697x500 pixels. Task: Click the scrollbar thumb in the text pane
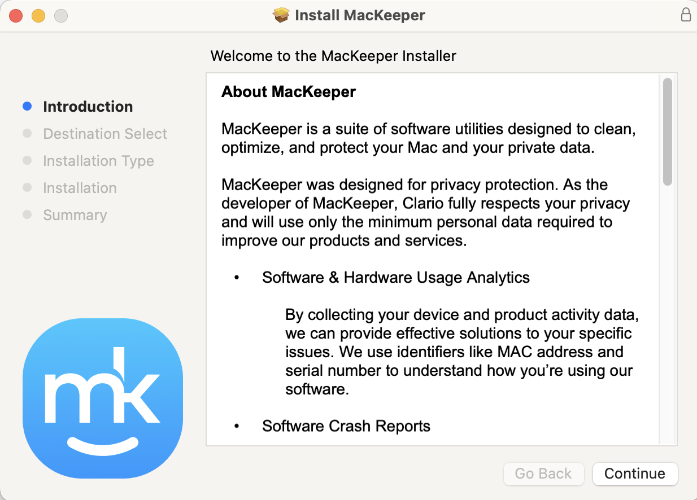click(667, 130)
